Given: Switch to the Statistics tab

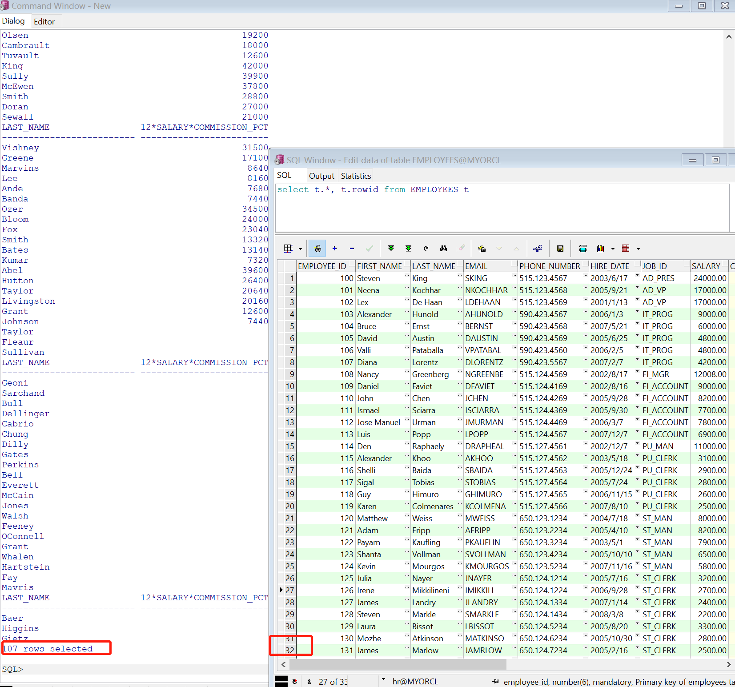Looking at the screenshot, I should click(x=356, y=176).
